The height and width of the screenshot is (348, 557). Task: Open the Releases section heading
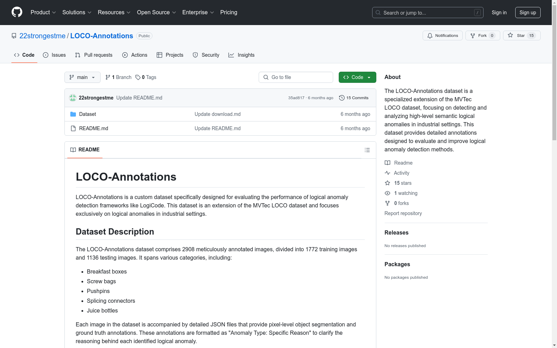click(x=397, y=232)
